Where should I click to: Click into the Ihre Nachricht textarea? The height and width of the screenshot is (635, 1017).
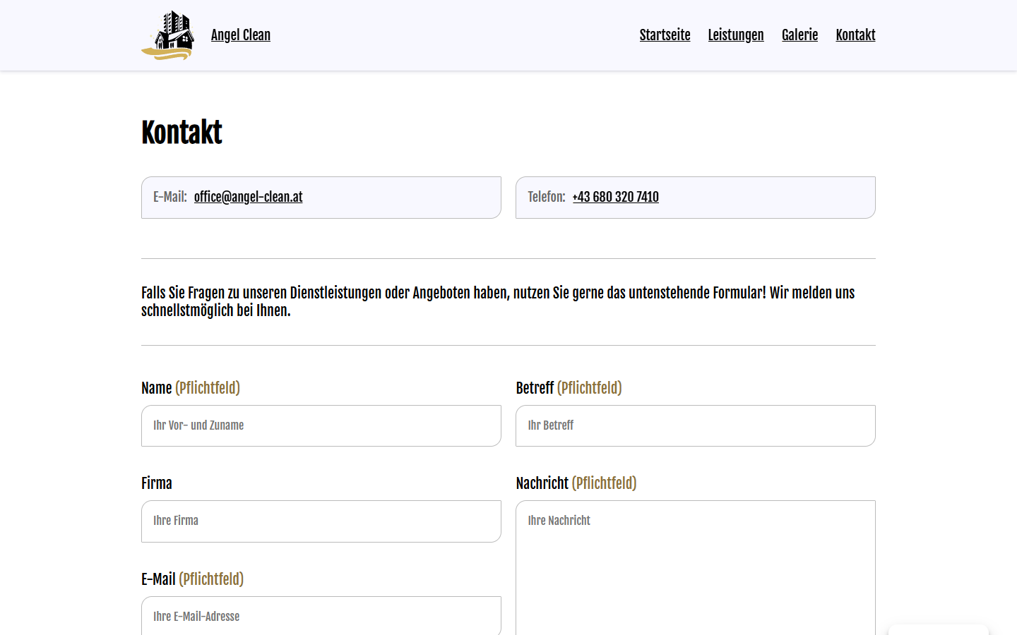tap(696, 568)
